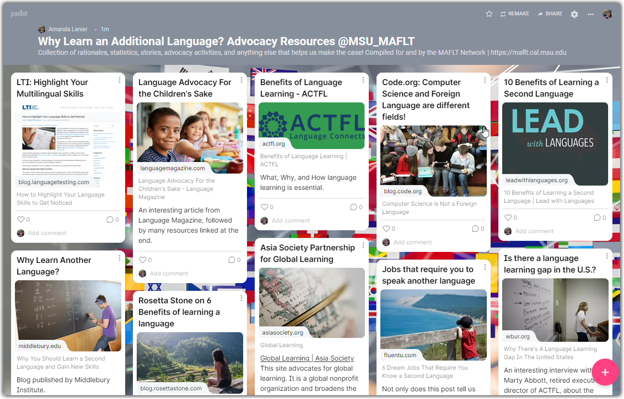
Task: Like the 10 Benefits of Learning a Second Language post
Action: 508,218
